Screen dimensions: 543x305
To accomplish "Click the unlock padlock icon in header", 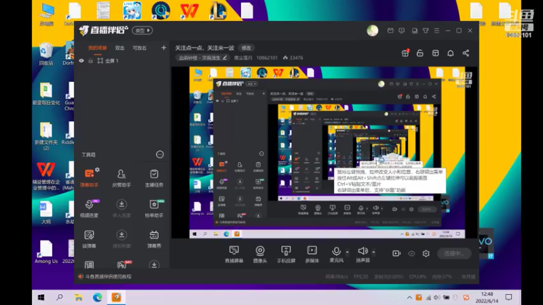I will tap(420, 53).
